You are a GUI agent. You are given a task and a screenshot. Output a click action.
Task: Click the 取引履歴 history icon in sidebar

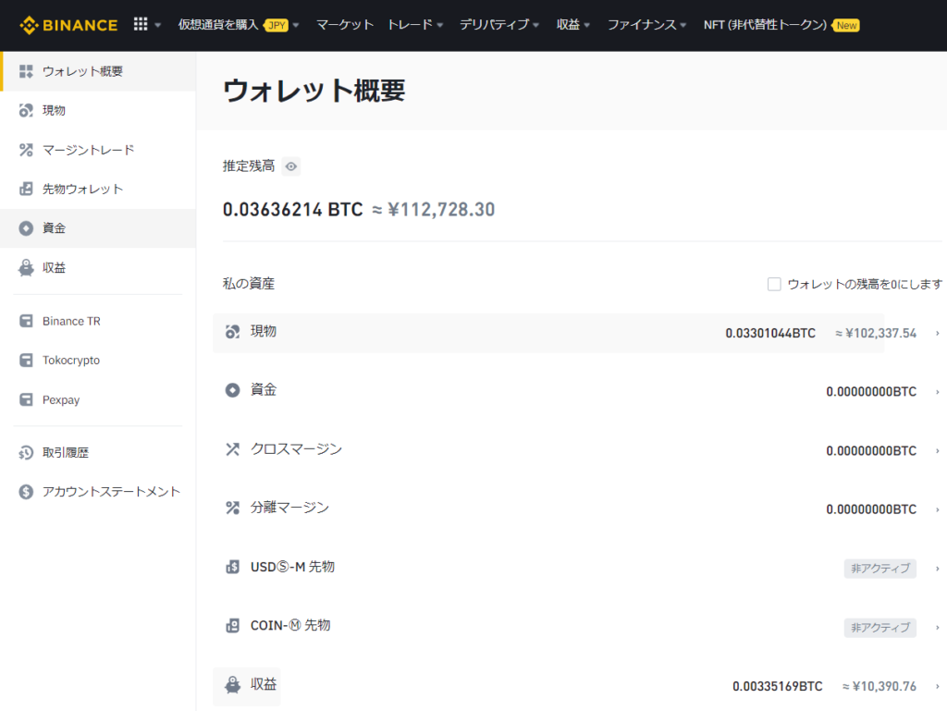[26, 453]
